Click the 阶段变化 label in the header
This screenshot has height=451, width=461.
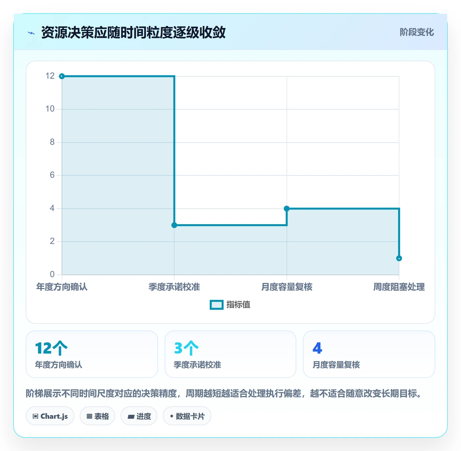point(417,32)
